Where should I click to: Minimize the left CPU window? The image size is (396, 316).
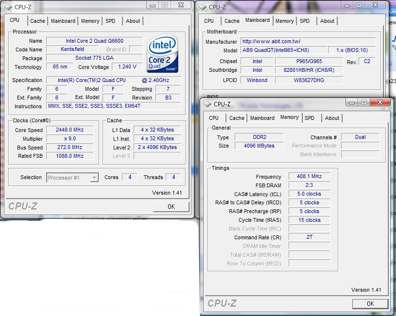153,5
